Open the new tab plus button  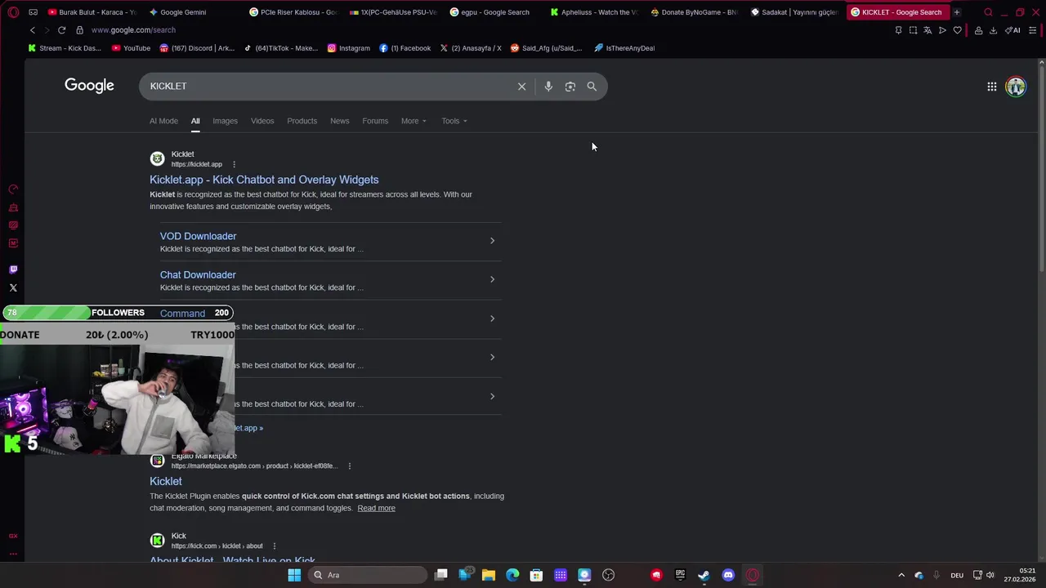(956, 12)
